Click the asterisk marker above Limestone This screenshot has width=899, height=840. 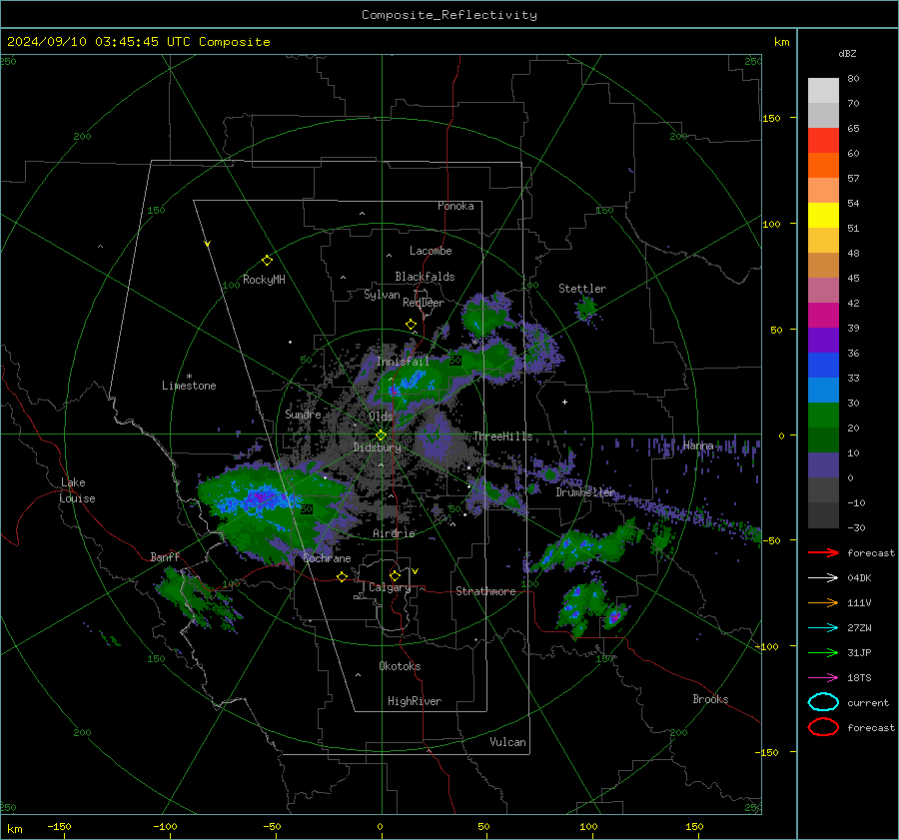click(x=189, y=377)
